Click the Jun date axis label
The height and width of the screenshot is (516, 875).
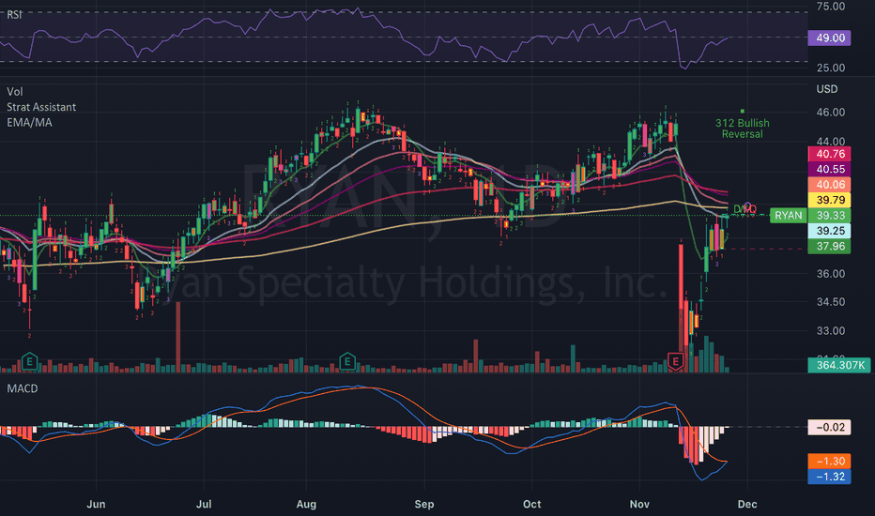(96, 505)
